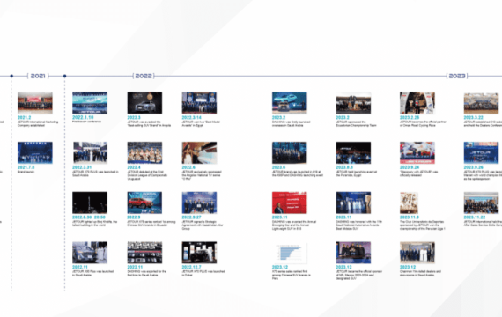The width and height of the screenshot is (502, 317).
Task: Open the 2022.3.14 Egypt awards thumbnail
Action: tap(199, 103)
